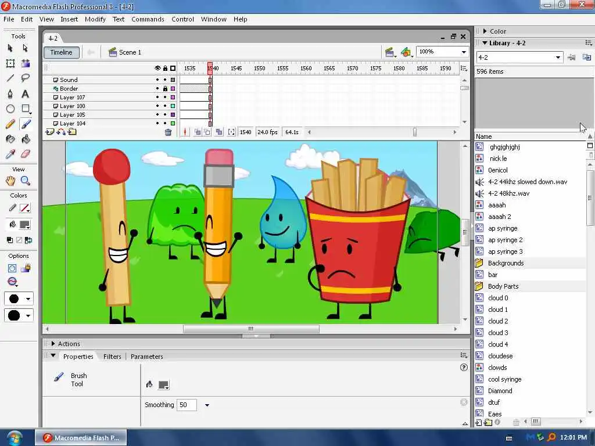This screenshot has height=446, width=595.
Task: Click the Fill color swatch in Properties
Action: [163, 385]
